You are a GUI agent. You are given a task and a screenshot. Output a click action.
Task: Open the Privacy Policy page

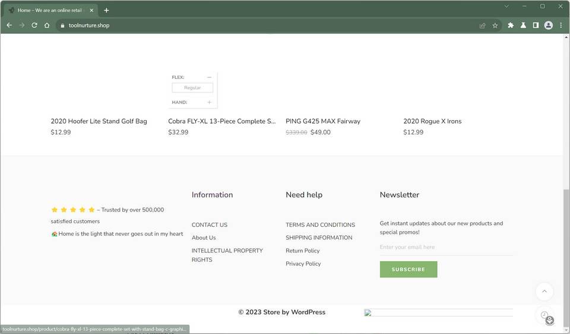point(303,264)
